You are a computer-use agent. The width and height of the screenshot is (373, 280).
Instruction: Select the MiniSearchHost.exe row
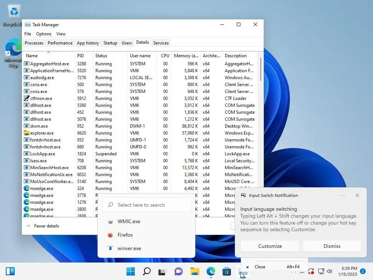tap(140, 167)
